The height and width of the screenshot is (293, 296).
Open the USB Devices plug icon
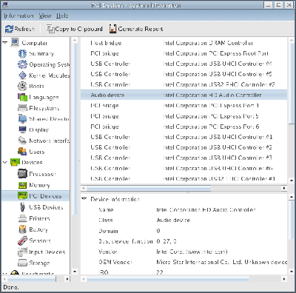22,207
